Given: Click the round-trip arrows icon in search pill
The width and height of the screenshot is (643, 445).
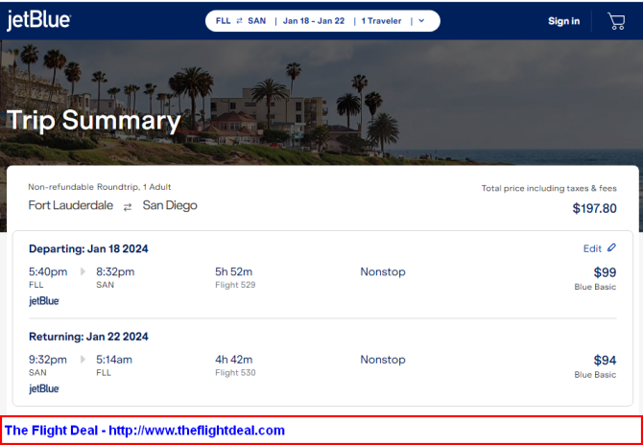Looking at the screenshot, I should click(239, 21).
